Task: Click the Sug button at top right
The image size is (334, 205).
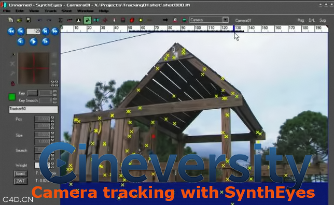Action: click(x=323, y=20)
